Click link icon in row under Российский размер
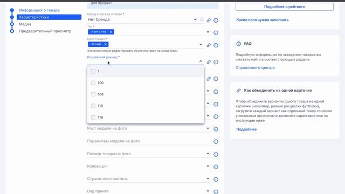345x194 pixels. coord(209,79)
